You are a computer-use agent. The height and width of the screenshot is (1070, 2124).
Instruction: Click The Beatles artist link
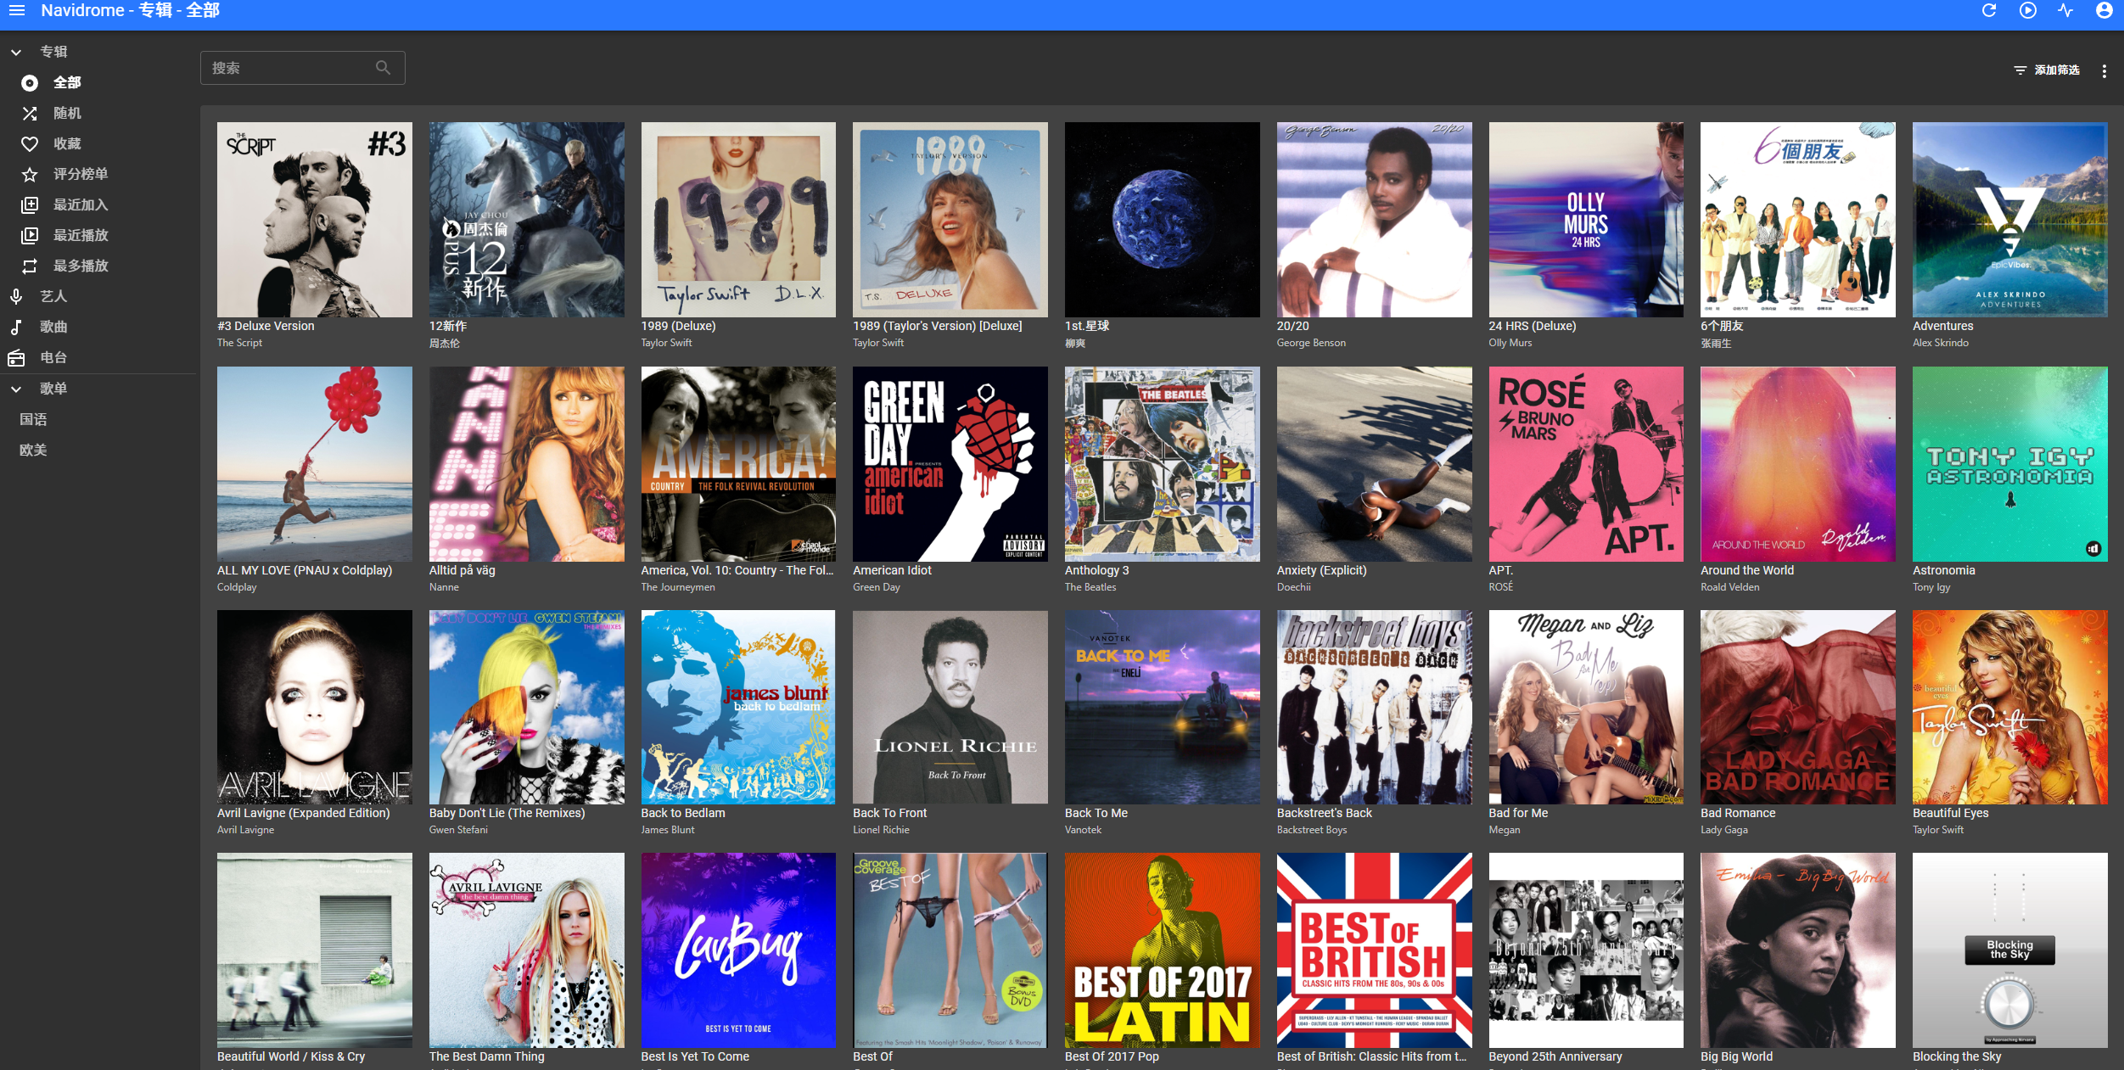tap(1090, 587)
